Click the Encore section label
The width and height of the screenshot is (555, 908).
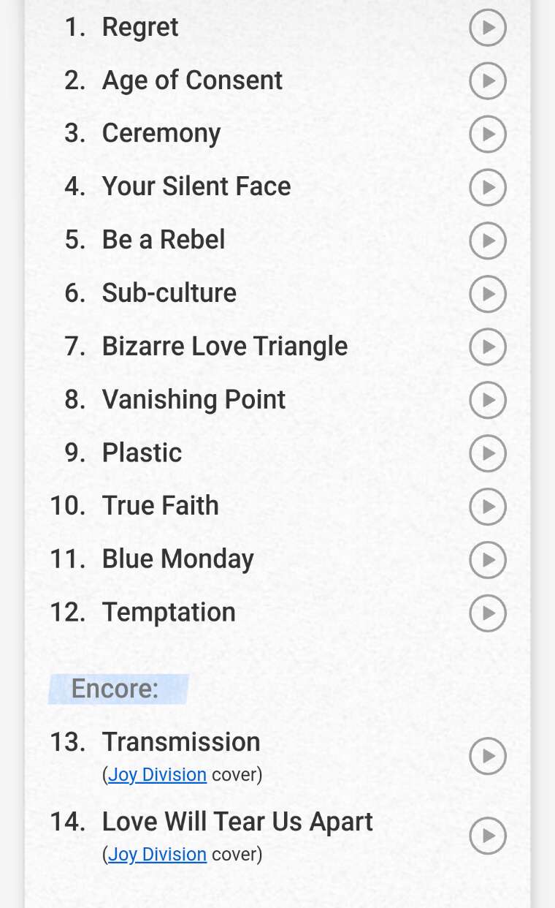(x=115, y=689)
